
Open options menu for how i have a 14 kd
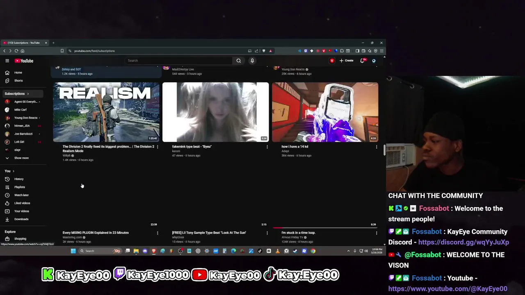click(377, 147)
